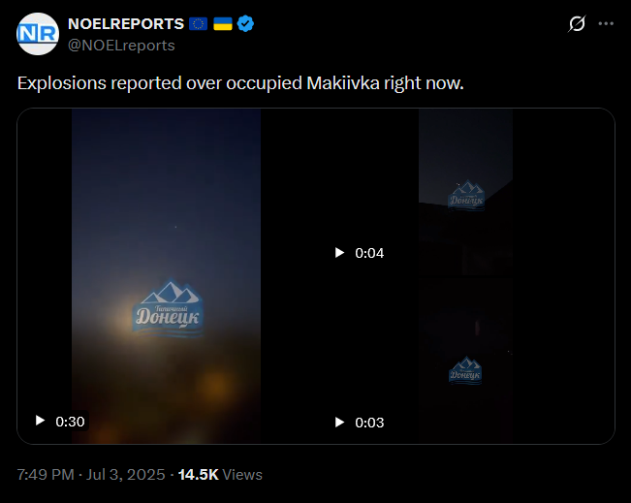Click the NOELREPORTS profile avatar
This screenshot has width=631, height=503.
pyautogui.click(x=38, y=34)
